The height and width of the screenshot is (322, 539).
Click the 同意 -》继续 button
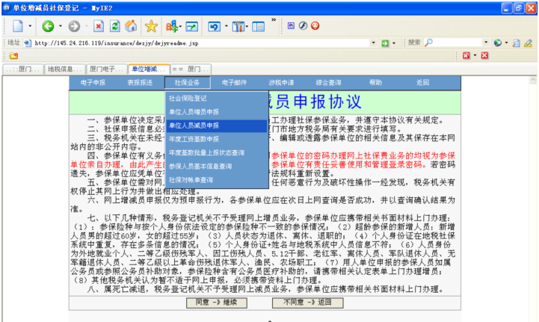point(217,303)
